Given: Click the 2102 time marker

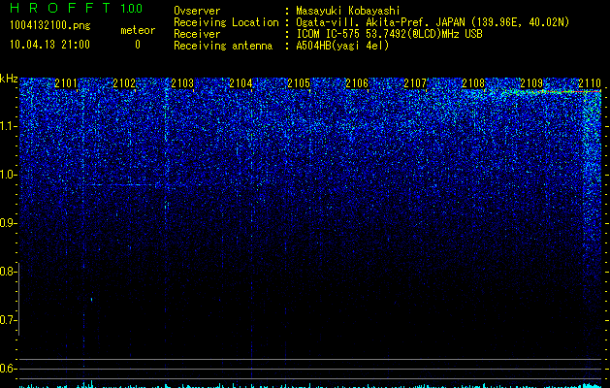Looking at the screenshot, I should click(124, 83).
